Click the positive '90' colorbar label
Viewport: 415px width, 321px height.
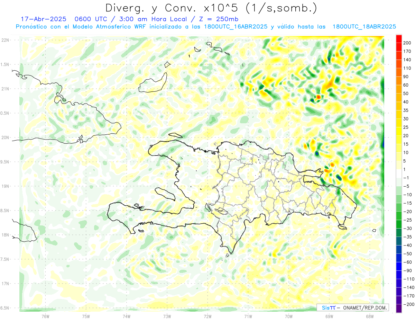(406, 77)
